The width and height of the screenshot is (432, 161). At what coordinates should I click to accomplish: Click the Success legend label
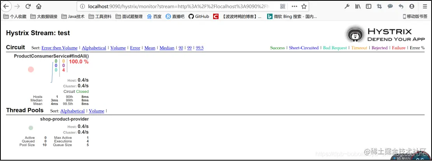pos(278,48)
